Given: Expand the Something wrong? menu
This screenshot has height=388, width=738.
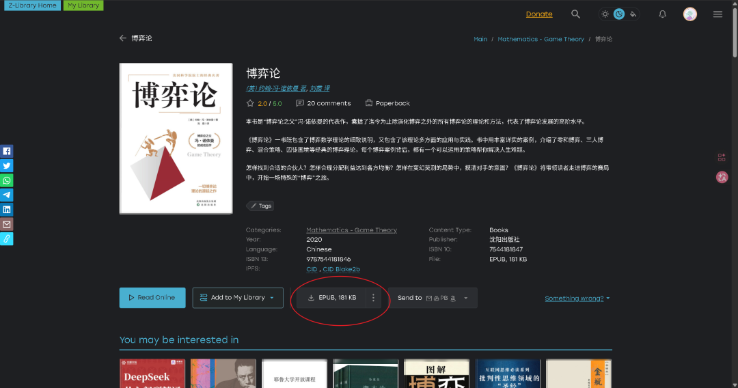Looking at the screenshot, I should coord(577,299).
